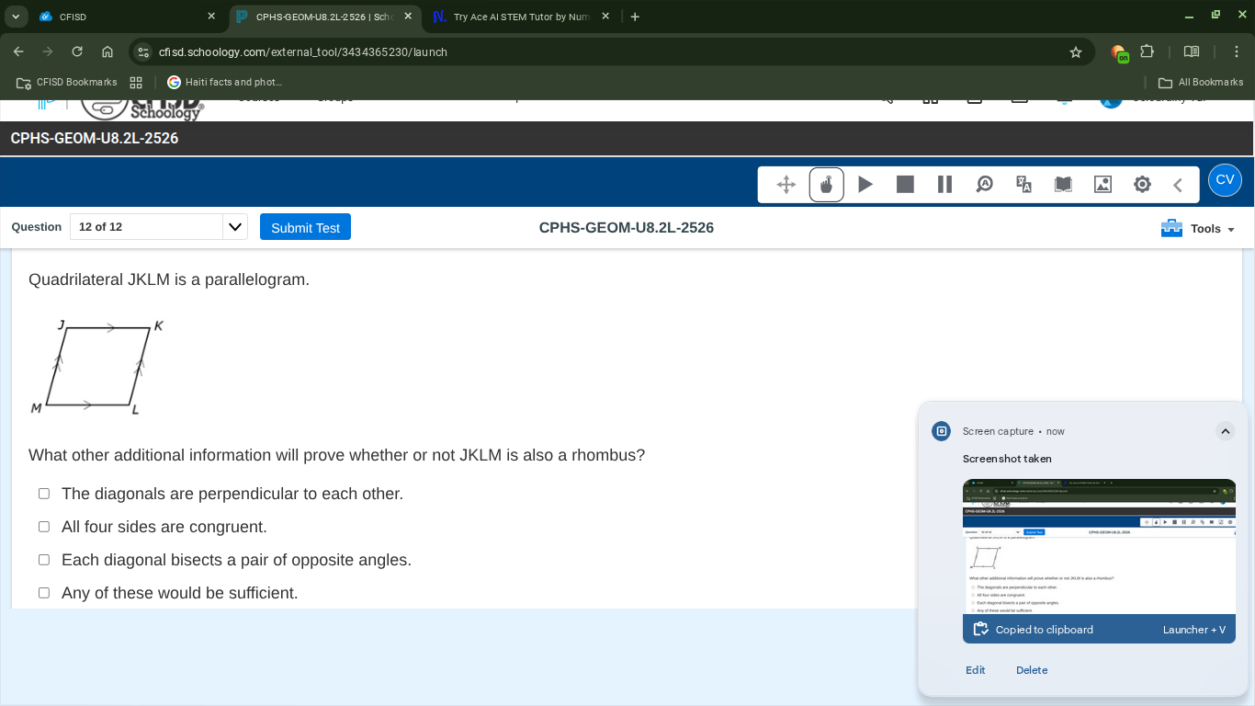Image resolution: width=1255 pixels, height=706 pixels.
Task: Open the Chrome extensions puzzle icon
Action: pos(1147,51)
